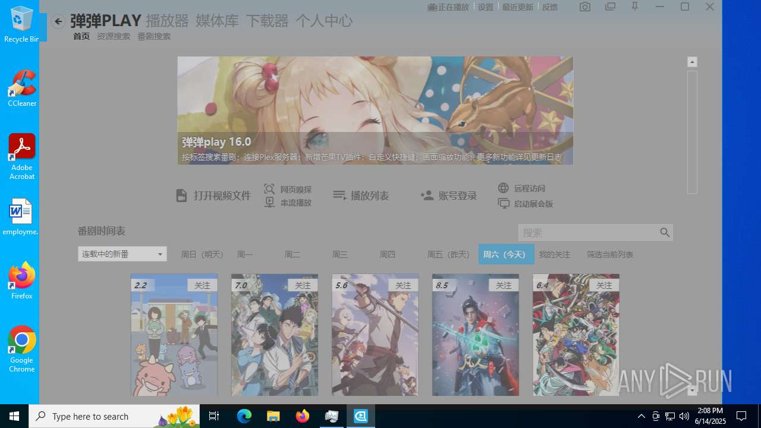Open the 弹弹play 16.0 banner

[x=375, y=111]
